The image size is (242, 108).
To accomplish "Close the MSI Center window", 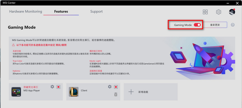I will coord(237,3).
